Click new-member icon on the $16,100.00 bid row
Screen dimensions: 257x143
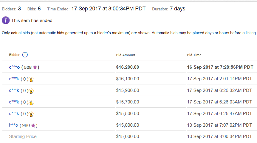(31, 79)
